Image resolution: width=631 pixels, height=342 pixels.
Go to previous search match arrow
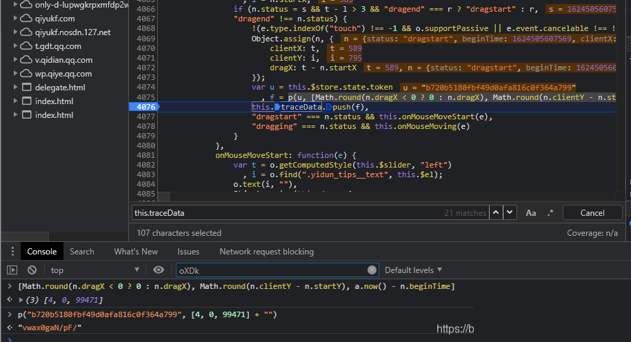[500, 213]
